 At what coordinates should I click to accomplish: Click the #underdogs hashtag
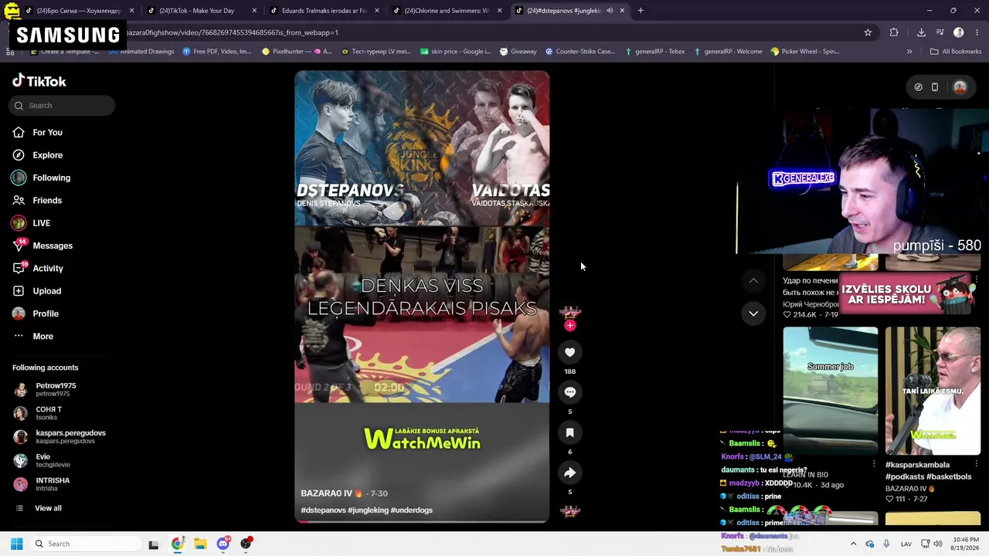point(412,510)
